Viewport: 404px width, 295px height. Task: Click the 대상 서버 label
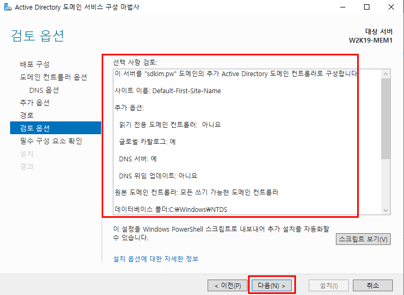pos(379,31)
